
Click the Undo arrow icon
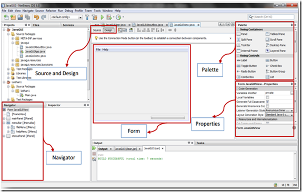point(36,17)
